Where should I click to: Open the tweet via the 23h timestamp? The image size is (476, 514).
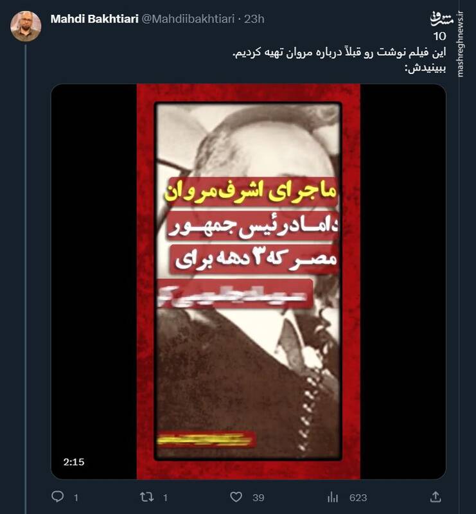(254, 19)
